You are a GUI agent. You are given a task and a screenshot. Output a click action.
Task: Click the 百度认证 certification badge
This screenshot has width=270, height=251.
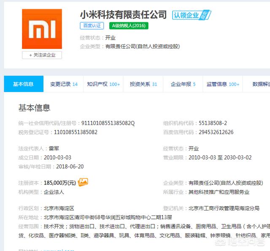92,26
